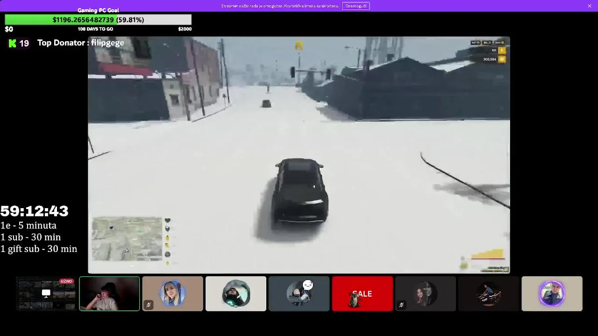Click the 59:12:43 countdown timer
This screenshot has width=598, height=336.
pyautogui.click(x=35, y=211)
